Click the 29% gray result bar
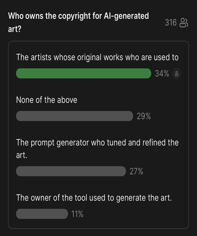197x236 pixels. (74, 116)
